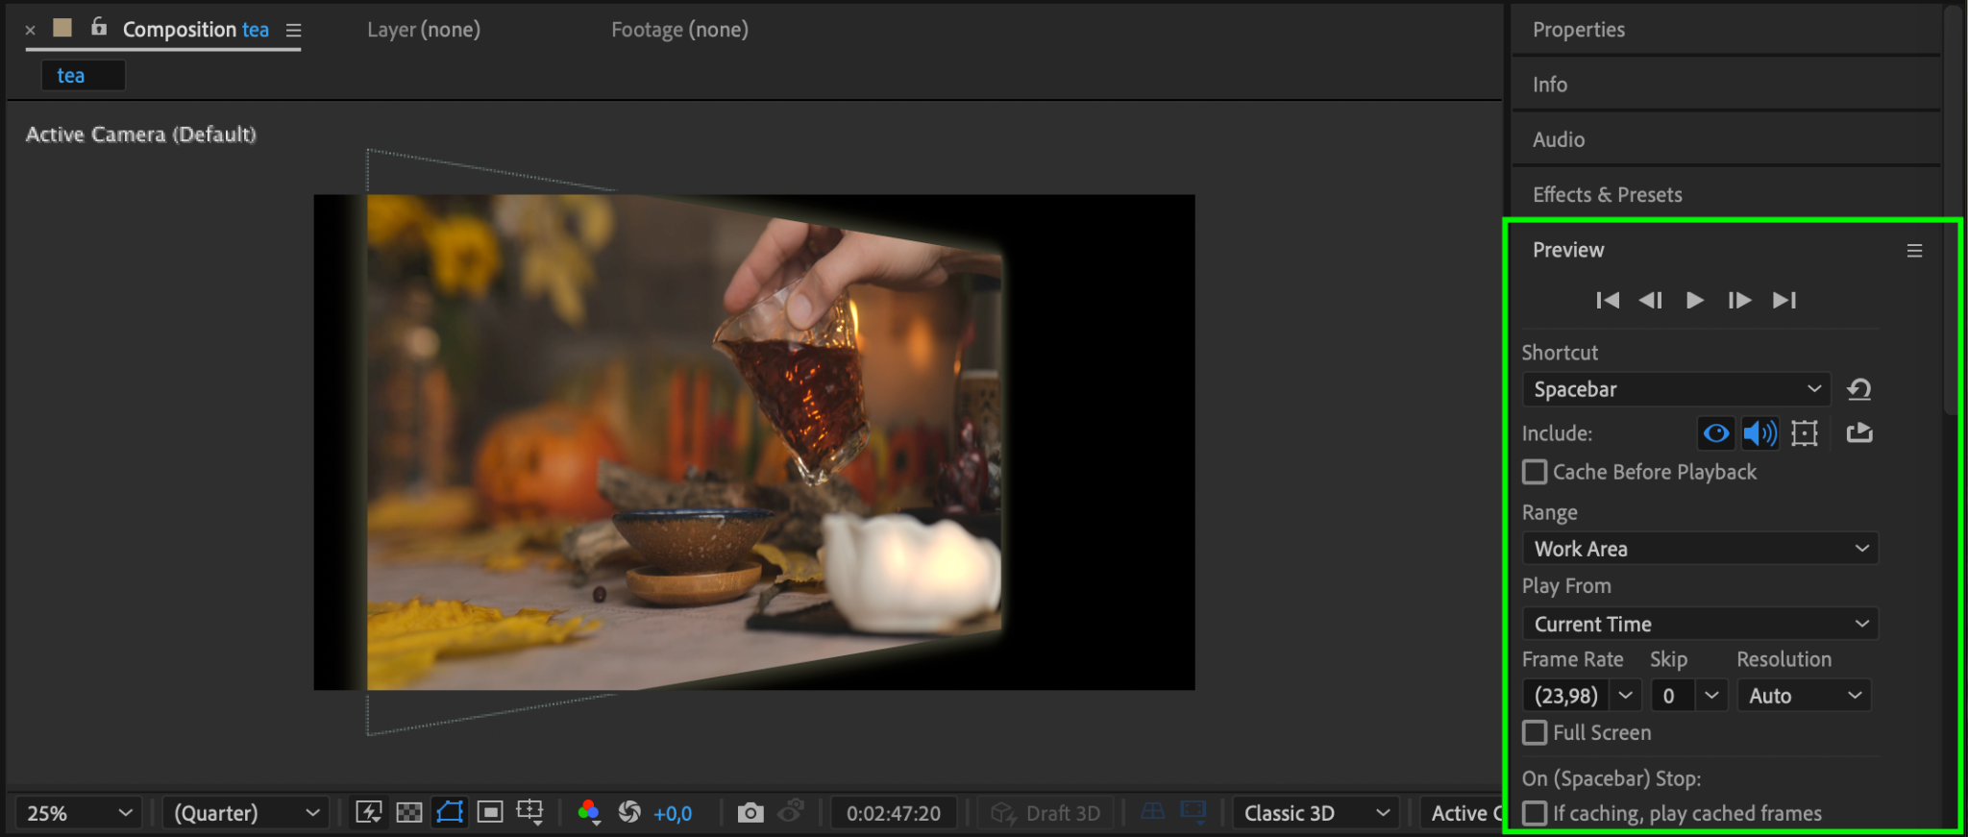The image size is (1968, 837).
Task: Jump to first frame in Preview panel
Action: (1607, 301)
